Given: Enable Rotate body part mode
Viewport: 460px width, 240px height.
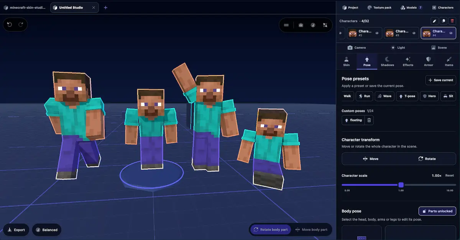Looking at the screenshot, I should pyautogui.click(x=270, y=230).
